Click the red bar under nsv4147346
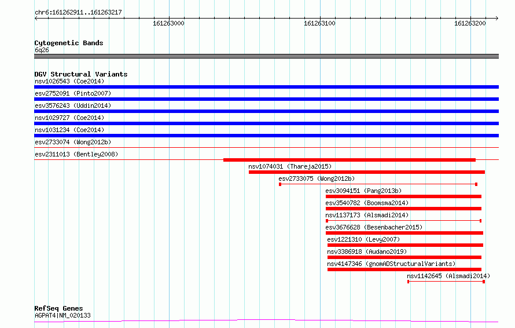Viewport: 515px width, 328px height. [404, 269]
